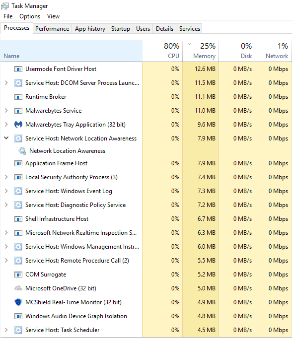Click the Windows Audio Device Graph Isolation icon

[18, 316]
